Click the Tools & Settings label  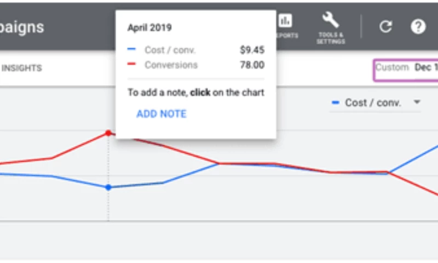click(x=330, y=38)
